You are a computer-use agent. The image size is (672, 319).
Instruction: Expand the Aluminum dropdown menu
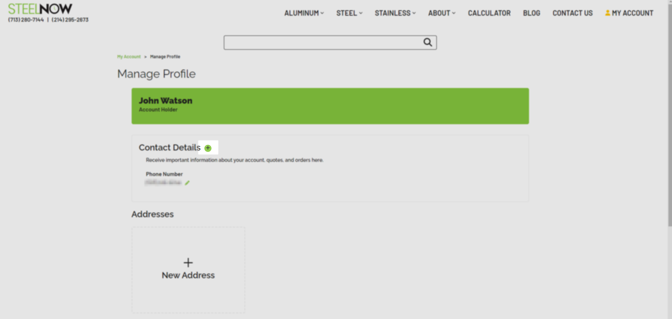click(x=304, y=13)
